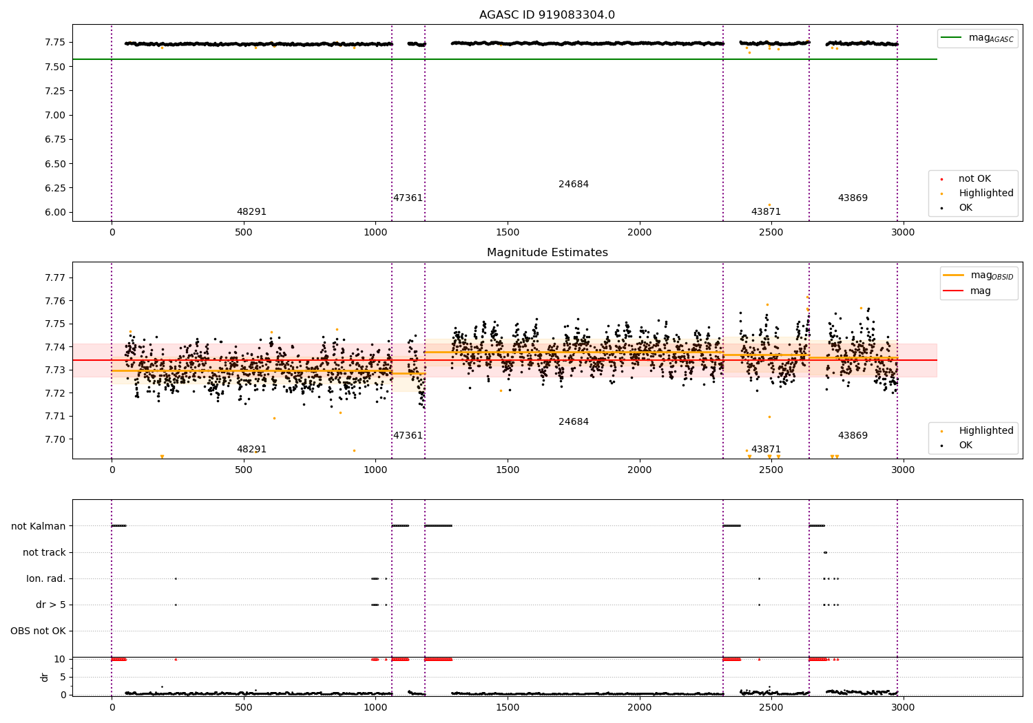Click the red 'mag' legend line sample

pyautogui.click(x=954, y=291)
